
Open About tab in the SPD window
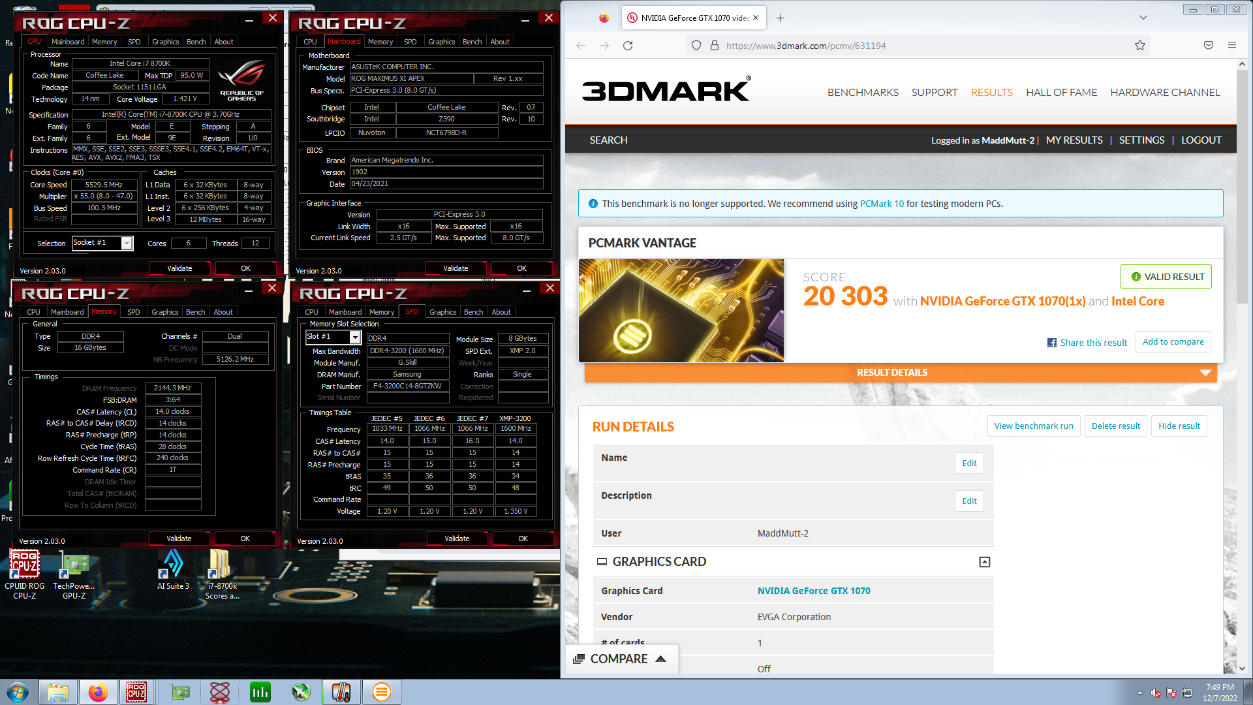pyautogui.click(x=501, y=312)
